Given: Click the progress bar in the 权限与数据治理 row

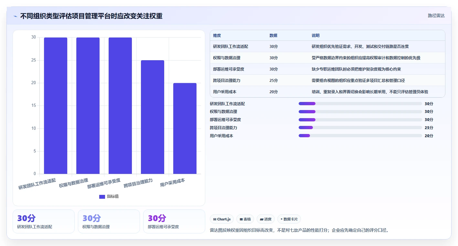Looking at the screenshot, I should point(360,112).
